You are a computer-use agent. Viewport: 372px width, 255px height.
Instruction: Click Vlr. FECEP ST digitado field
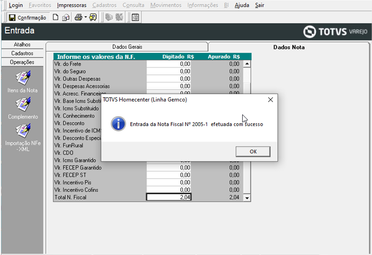tap(169, 175)
